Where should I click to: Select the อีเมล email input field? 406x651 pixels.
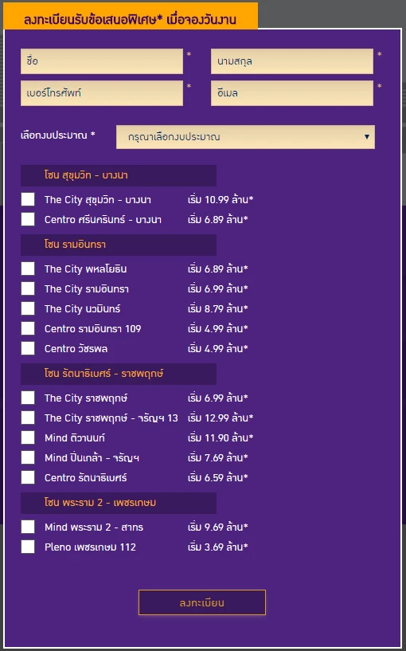pos(292,93)
